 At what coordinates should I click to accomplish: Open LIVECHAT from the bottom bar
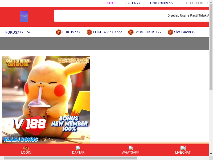click(x=183, y=150)
